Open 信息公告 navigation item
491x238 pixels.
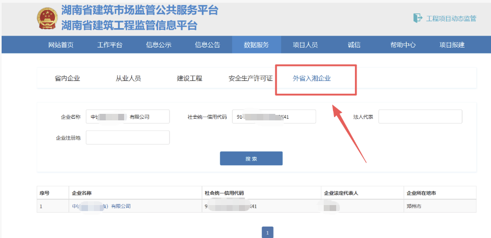click(x=207, y=45)
